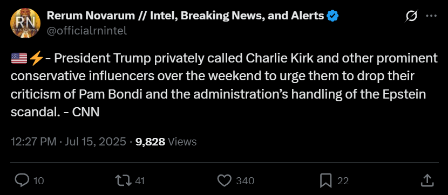Click the like count 340
This screenshot has height=195, width=448.
(x=245, y=181)
